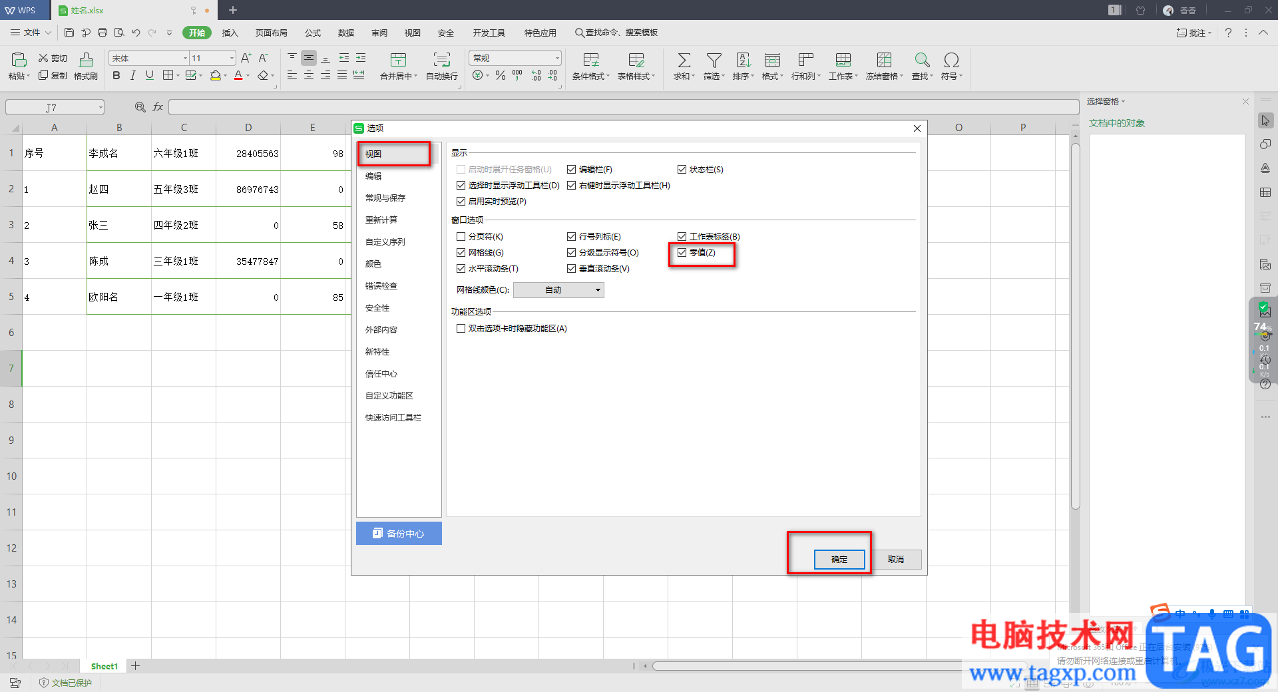Open the Comments (批注) dropdown
Screen dimensions: 1278x692
coord(1194,33)
